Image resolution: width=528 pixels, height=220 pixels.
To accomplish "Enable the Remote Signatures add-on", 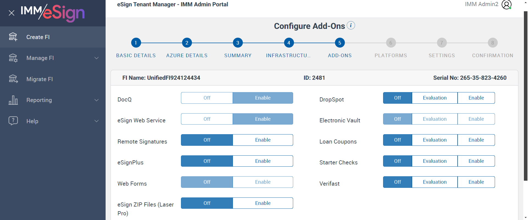I will [x=263, y=140].
